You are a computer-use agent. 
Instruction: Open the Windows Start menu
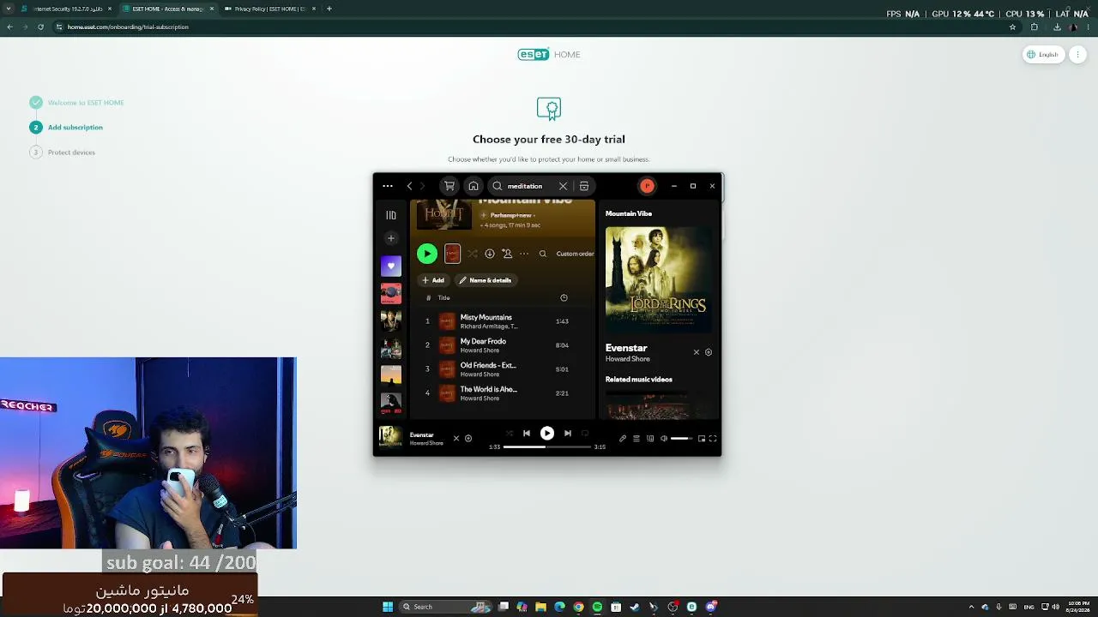click(x=388, y=607)
